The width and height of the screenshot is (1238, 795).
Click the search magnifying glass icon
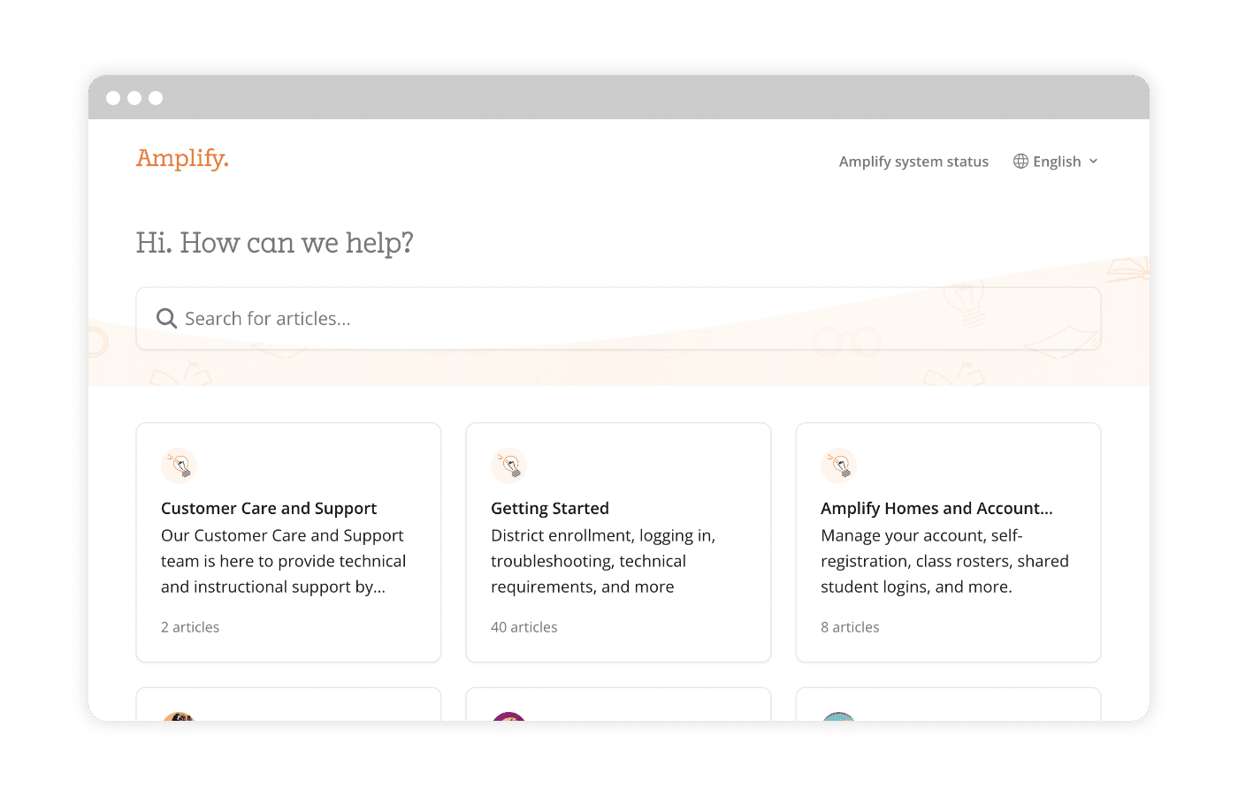click(x=166, y=318)
